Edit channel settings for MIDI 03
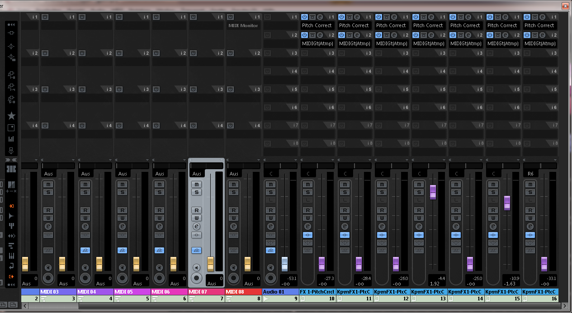Viewport: 572px width, 313px height. (x=48, y=226)
